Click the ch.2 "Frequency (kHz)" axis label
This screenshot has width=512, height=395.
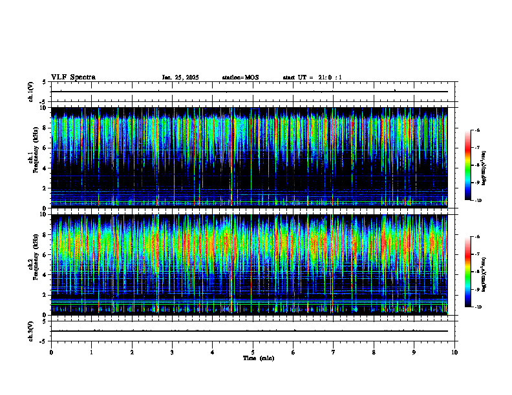pos(35,257)
